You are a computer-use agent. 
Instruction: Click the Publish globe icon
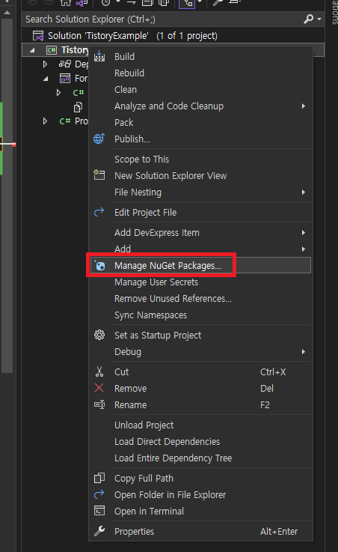[x=99, y=139]
